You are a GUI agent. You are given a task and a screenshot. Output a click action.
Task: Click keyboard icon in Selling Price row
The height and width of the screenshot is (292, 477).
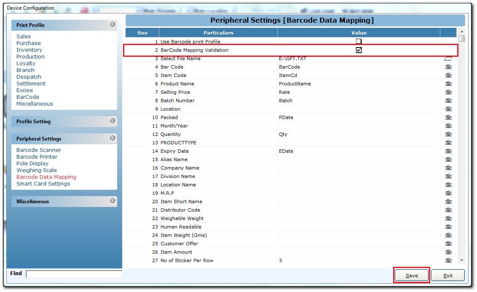(448, 92)
